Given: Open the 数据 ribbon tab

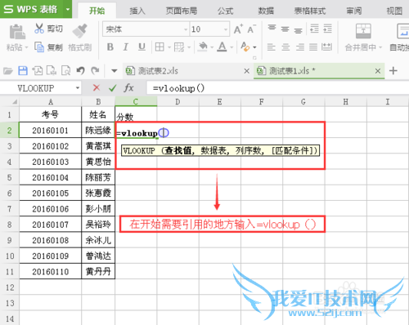Looking at the screenshot, I should (x=266, y=11).
